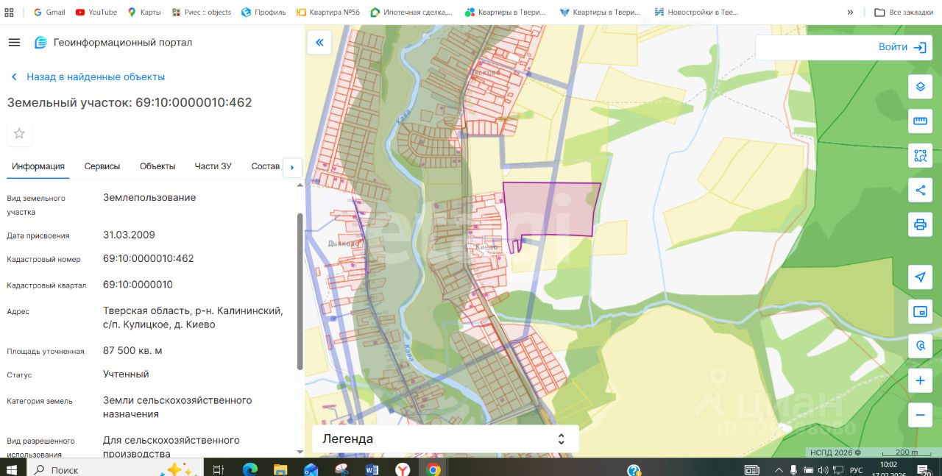The height and width of the screenshot is (476, 942).
Task: Open the Карты bookmark
Action: click(144, 13)
